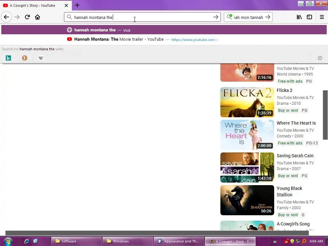Search with the Wikipedia engine icon
Screen dimensions: 328x246
41,58
